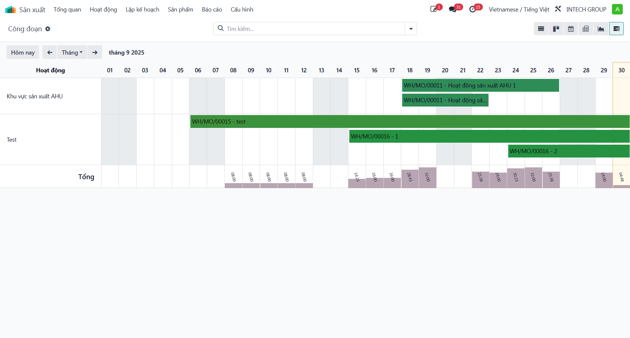Open clock activities icon with badge 15
The height and width of the screenshot is (338, 630).
pyautogui.click(x=473, y=9)
